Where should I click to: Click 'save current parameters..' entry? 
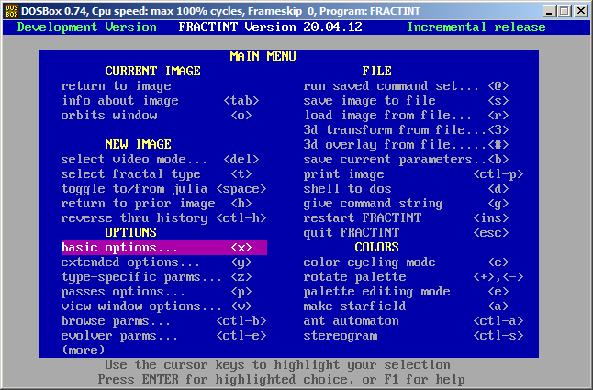point(406,160)
